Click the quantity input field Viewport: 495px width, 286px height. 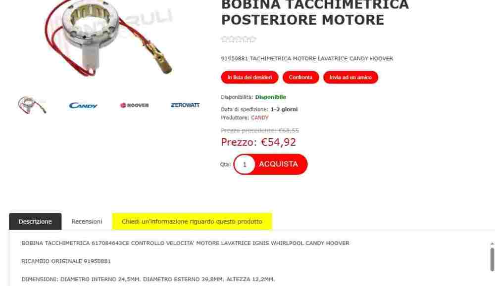coord(245,164)
